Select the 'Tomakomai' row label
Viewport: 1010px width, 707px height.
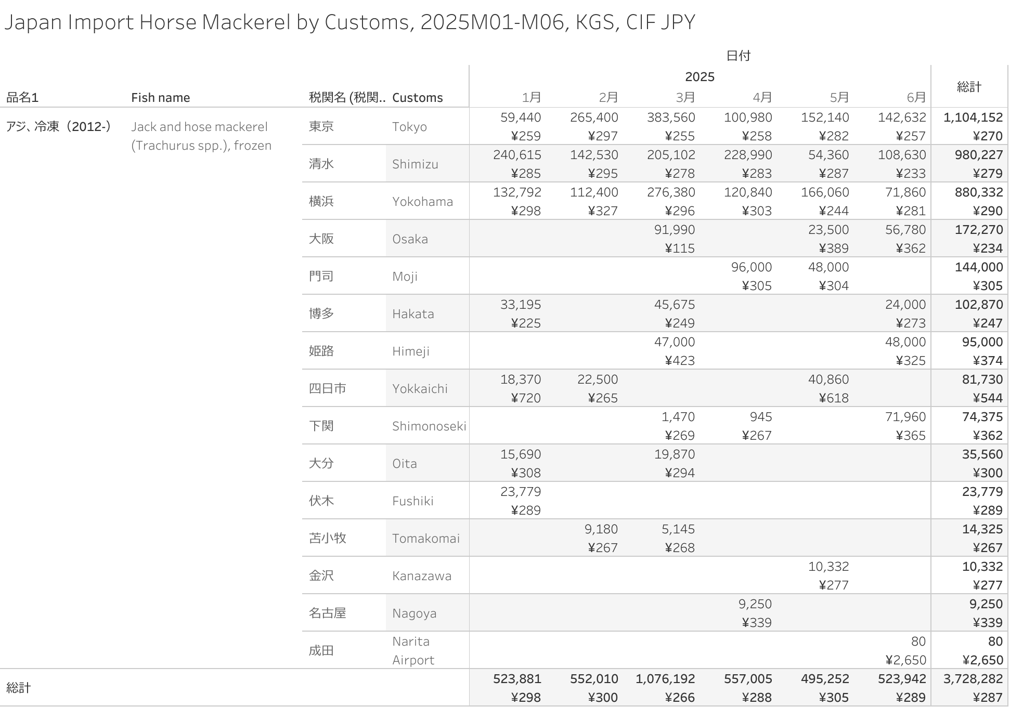coord(426,538)
